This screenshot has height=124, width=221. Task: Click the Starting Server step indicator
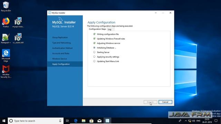pyautogui.click(x=94, y=52)
